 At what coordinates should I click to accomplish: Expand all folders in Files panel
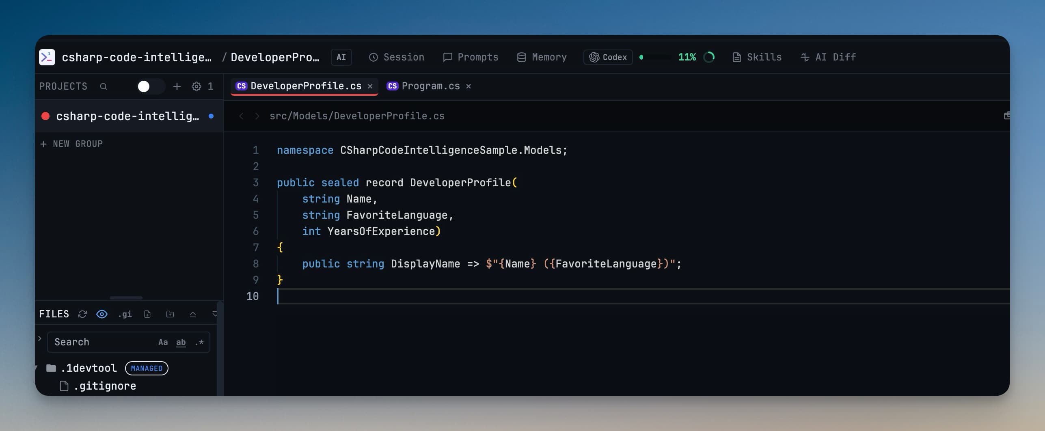pyautogui.click(x=215, y=314)
